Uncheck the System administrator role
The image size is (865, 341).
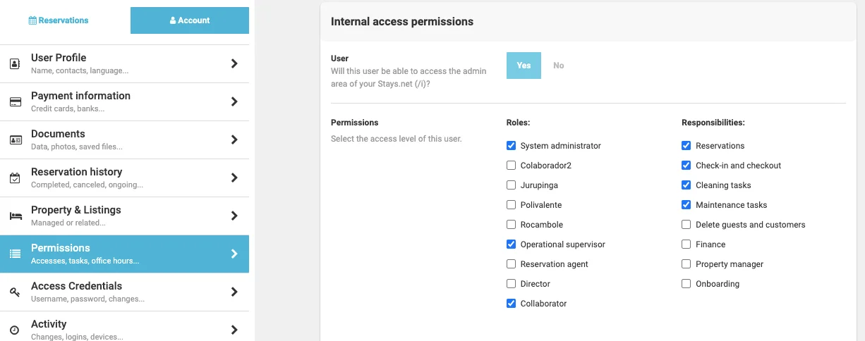click(x=512, y=146)
